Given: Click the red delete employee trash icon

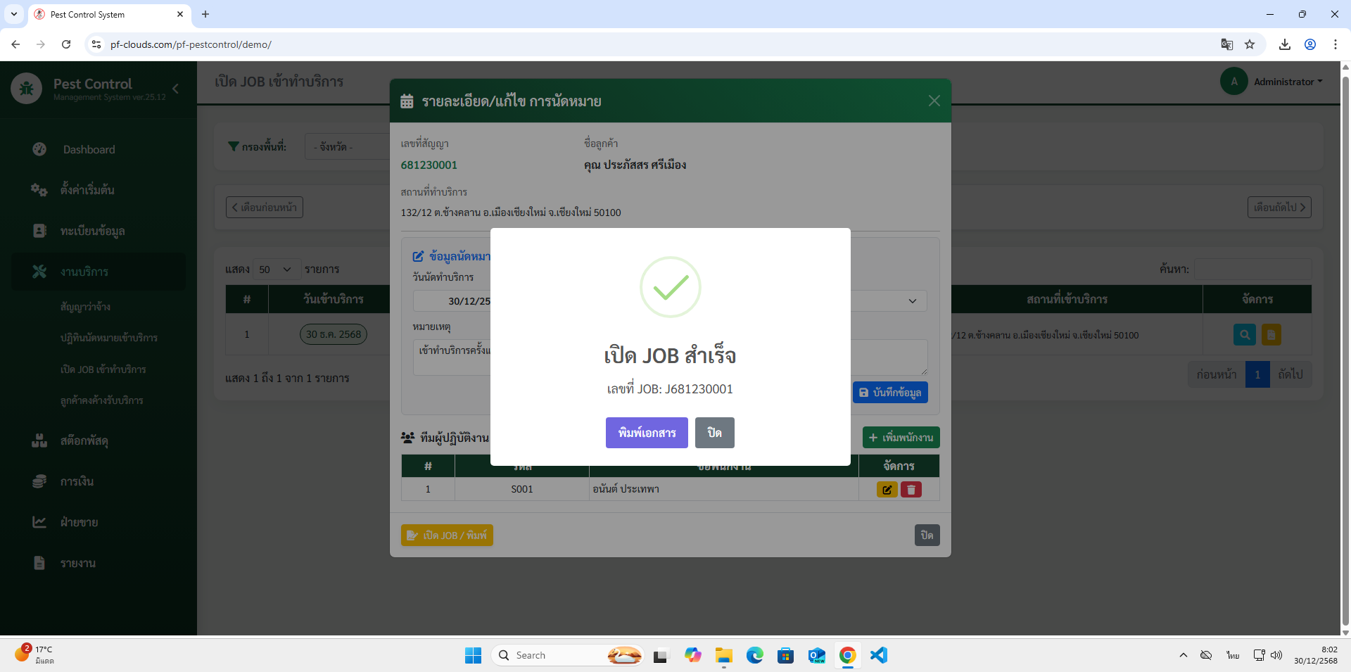Looking at the screenshot, I should (x=911, y=490).
